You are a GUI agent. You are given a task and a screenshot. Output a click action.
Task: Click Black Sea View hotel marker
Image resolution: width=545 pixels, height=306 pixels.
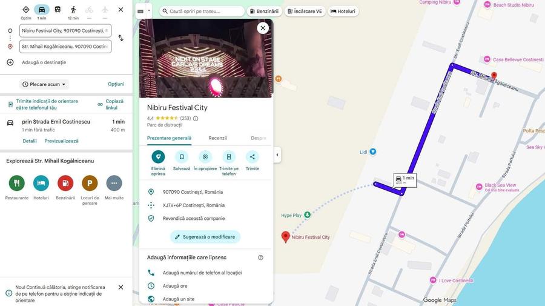click(479, 187)
